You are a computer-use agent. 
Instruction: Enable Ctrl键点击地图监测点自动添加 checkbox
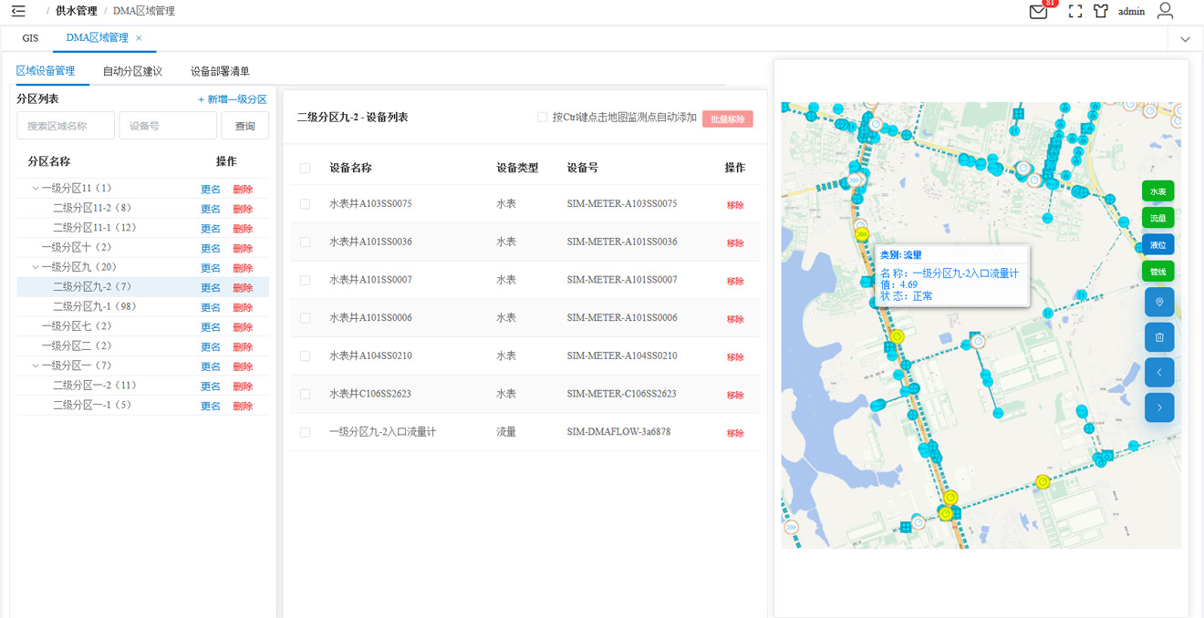click(543, 118)
